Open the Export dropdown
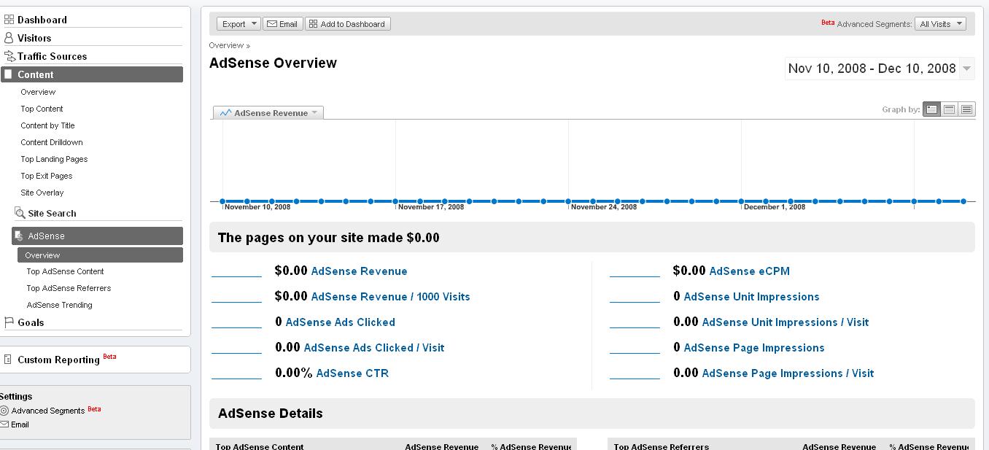989x450 pixels. pyautogui.click(x=238, y=24)
